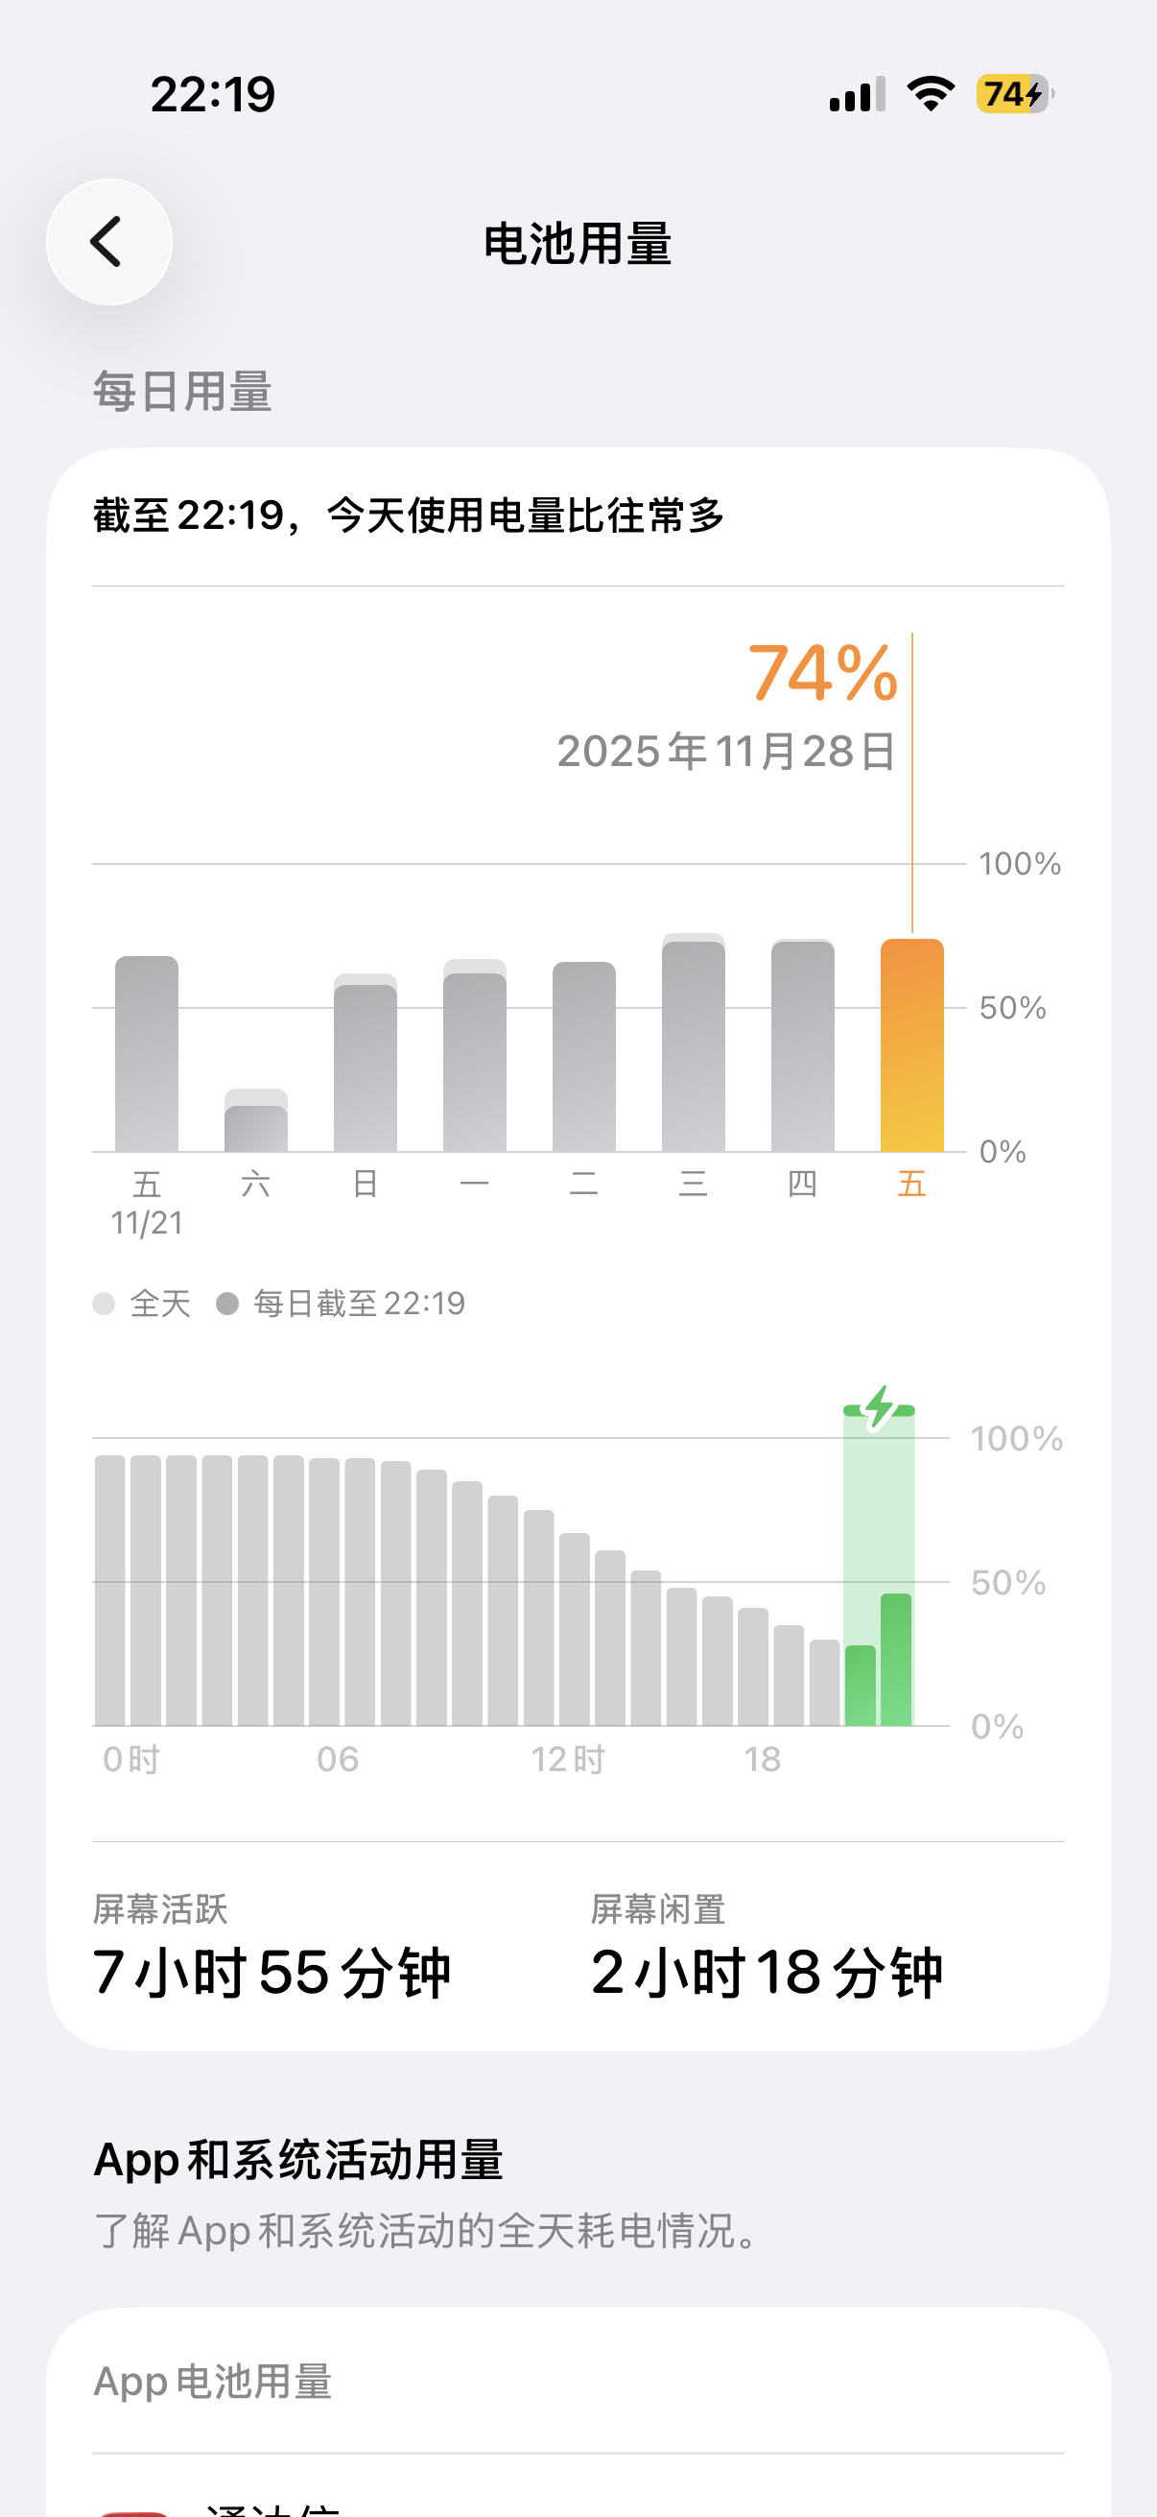
Task: Select the Saturday (六) daily usage bar
Action: tap(256, 1124)
